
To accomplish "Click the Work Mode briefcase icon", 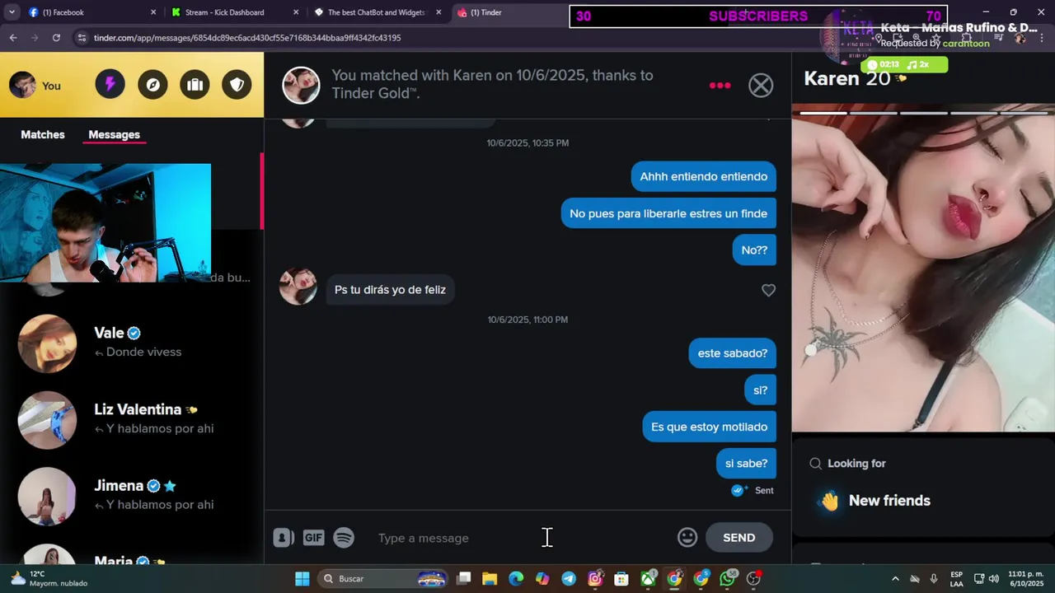I will pyautogui.click(x=195, y=85).
